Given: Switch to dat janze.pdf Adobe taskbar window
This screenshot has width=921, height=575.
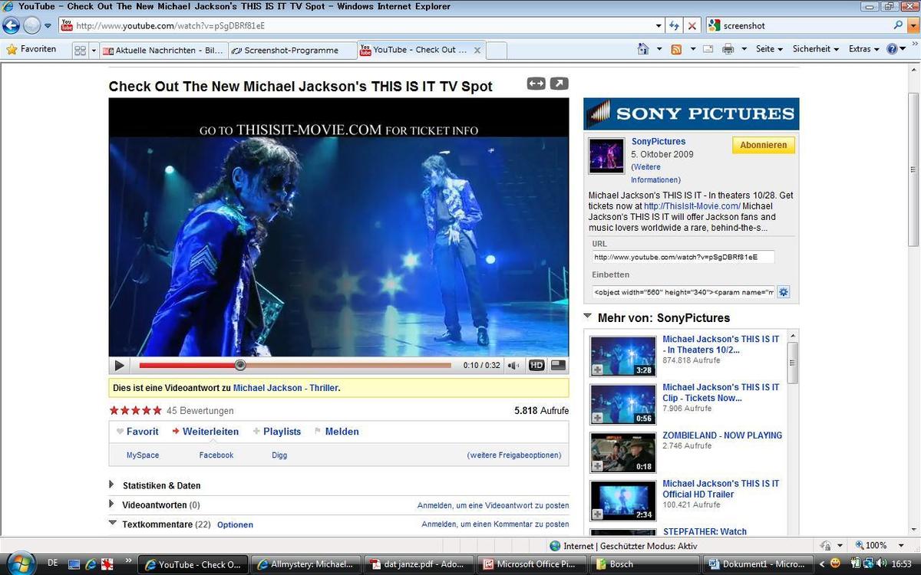Looking at the screenshot, I should tap(419, 564).
